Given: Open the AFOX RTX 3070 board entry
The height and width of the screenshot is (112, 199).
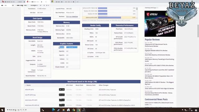Looking at the screenshot, I should coord(30,90).
